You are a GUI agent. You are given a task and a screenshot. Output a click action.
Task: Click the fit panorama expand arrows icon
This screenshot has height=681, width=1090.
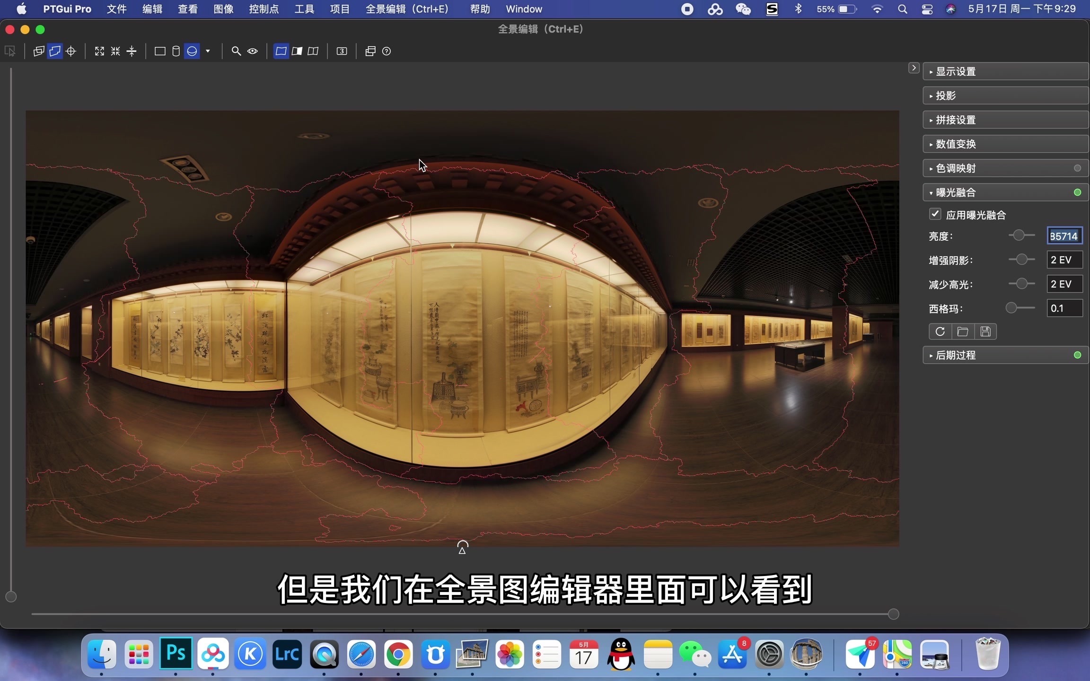click(99, 51)
